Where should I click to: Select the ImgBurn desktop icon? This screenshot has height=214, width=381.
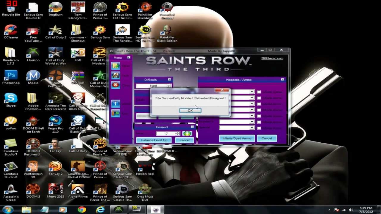55,10
